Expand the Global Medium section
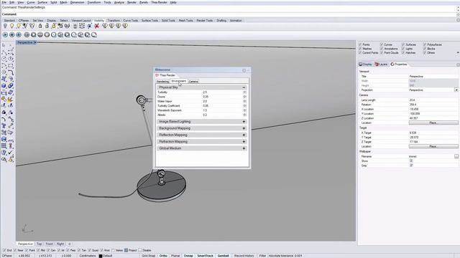Screen dimensions: 460x258 (244, 148)
